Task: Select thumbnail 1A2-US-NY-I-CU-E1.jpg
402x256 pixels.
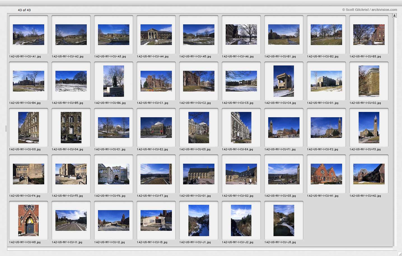Action: (x=114, y=128)
